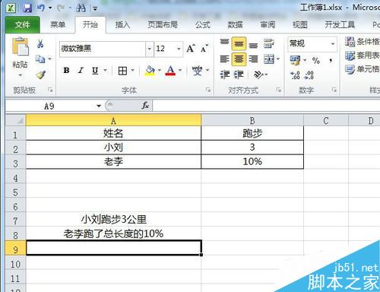The height and width of the screenshot is (292, 380).
Task: Open the Customize Quick Access Toolbar arrow
Action: [95, 9]
